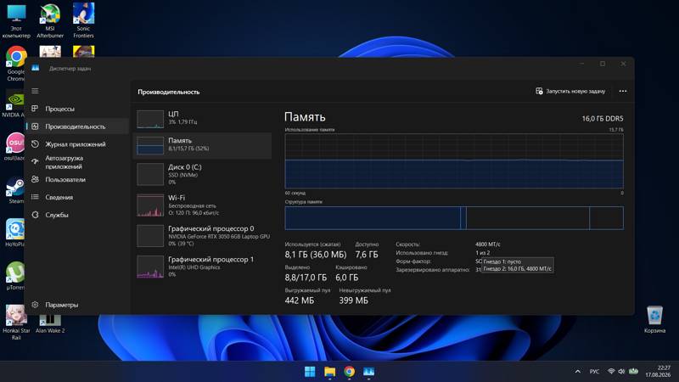Select ЦП performance graph thumbnail
Screen dimensions: 679x382
click(x=150, y=120)
